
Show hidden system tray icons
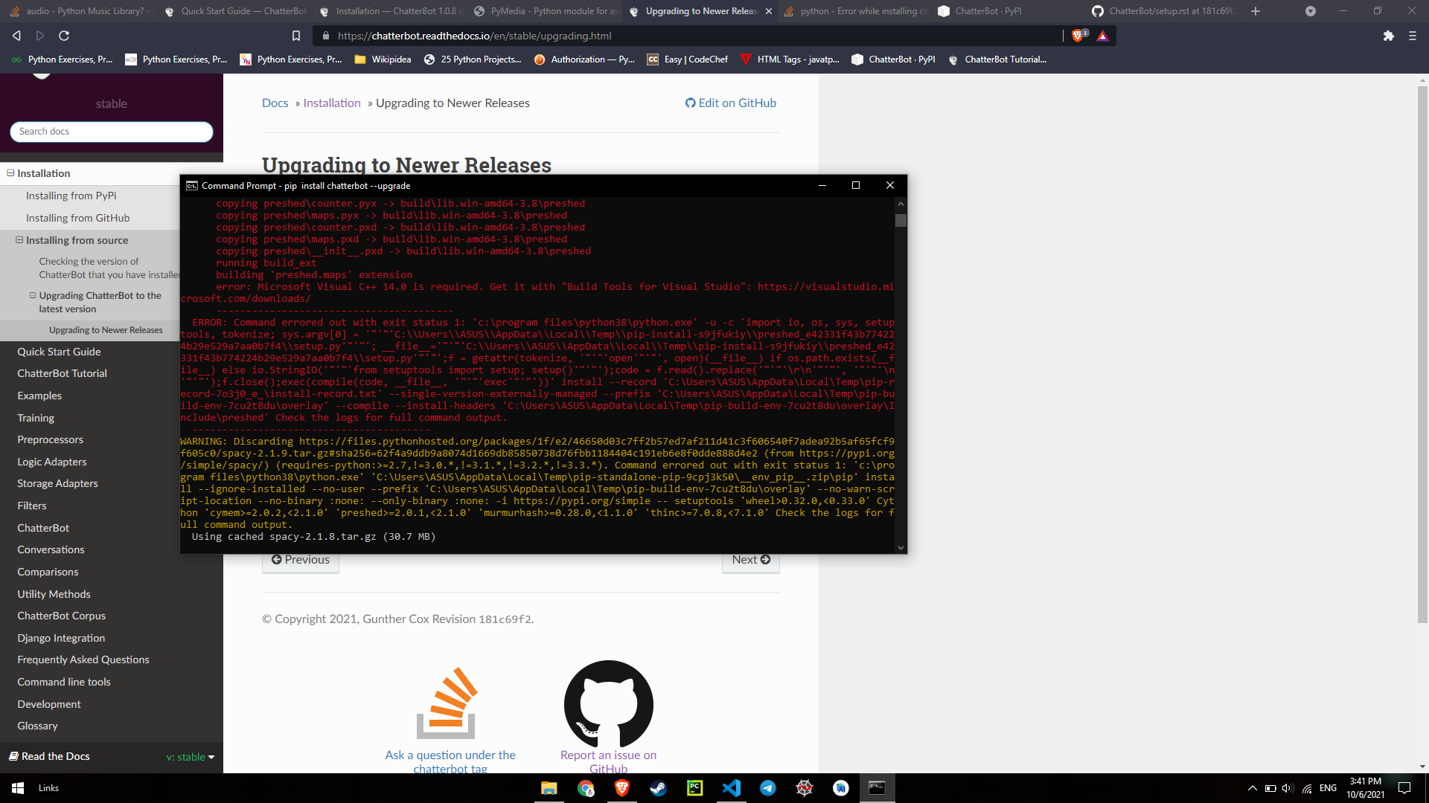click(x=1252, y=788)
